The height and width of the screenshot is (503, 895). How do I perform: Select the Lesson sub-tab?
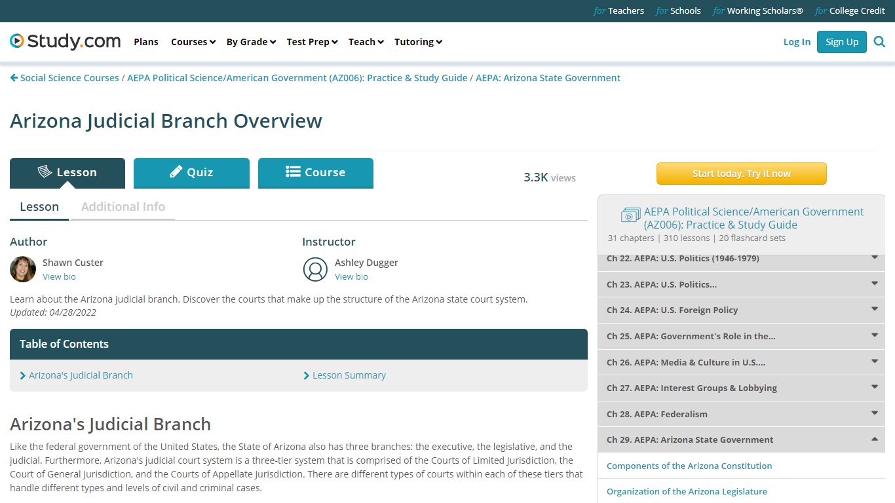coord(39,207)
